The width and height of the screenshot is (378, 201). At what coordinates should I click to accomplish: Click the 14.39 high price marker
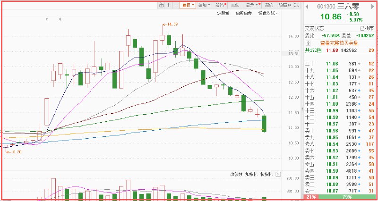(x=170, y=25)
